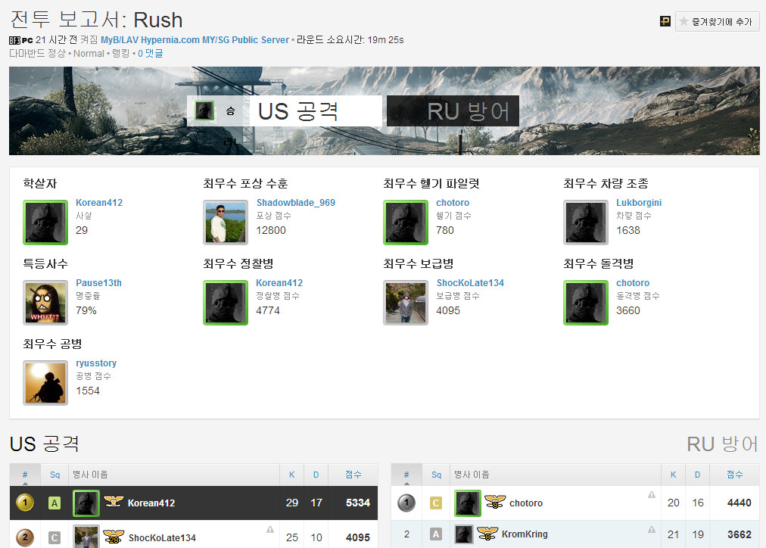Click score 5334 in Korean412 row
This screenshot has width=766, height=548.
point(357,503)
